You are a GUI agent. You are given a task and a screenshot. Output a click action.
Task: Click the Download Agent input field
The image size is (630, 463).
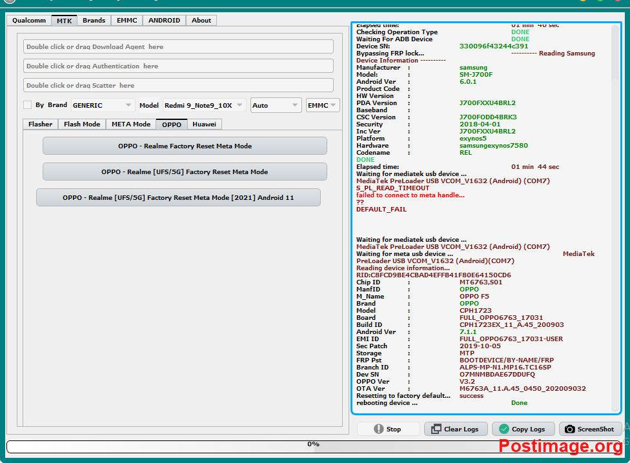point(178,46)
